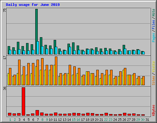Click the orange Visits bar for day 3
The height and width of the screenshot is (123, 157).
click(x=19, y=72)
